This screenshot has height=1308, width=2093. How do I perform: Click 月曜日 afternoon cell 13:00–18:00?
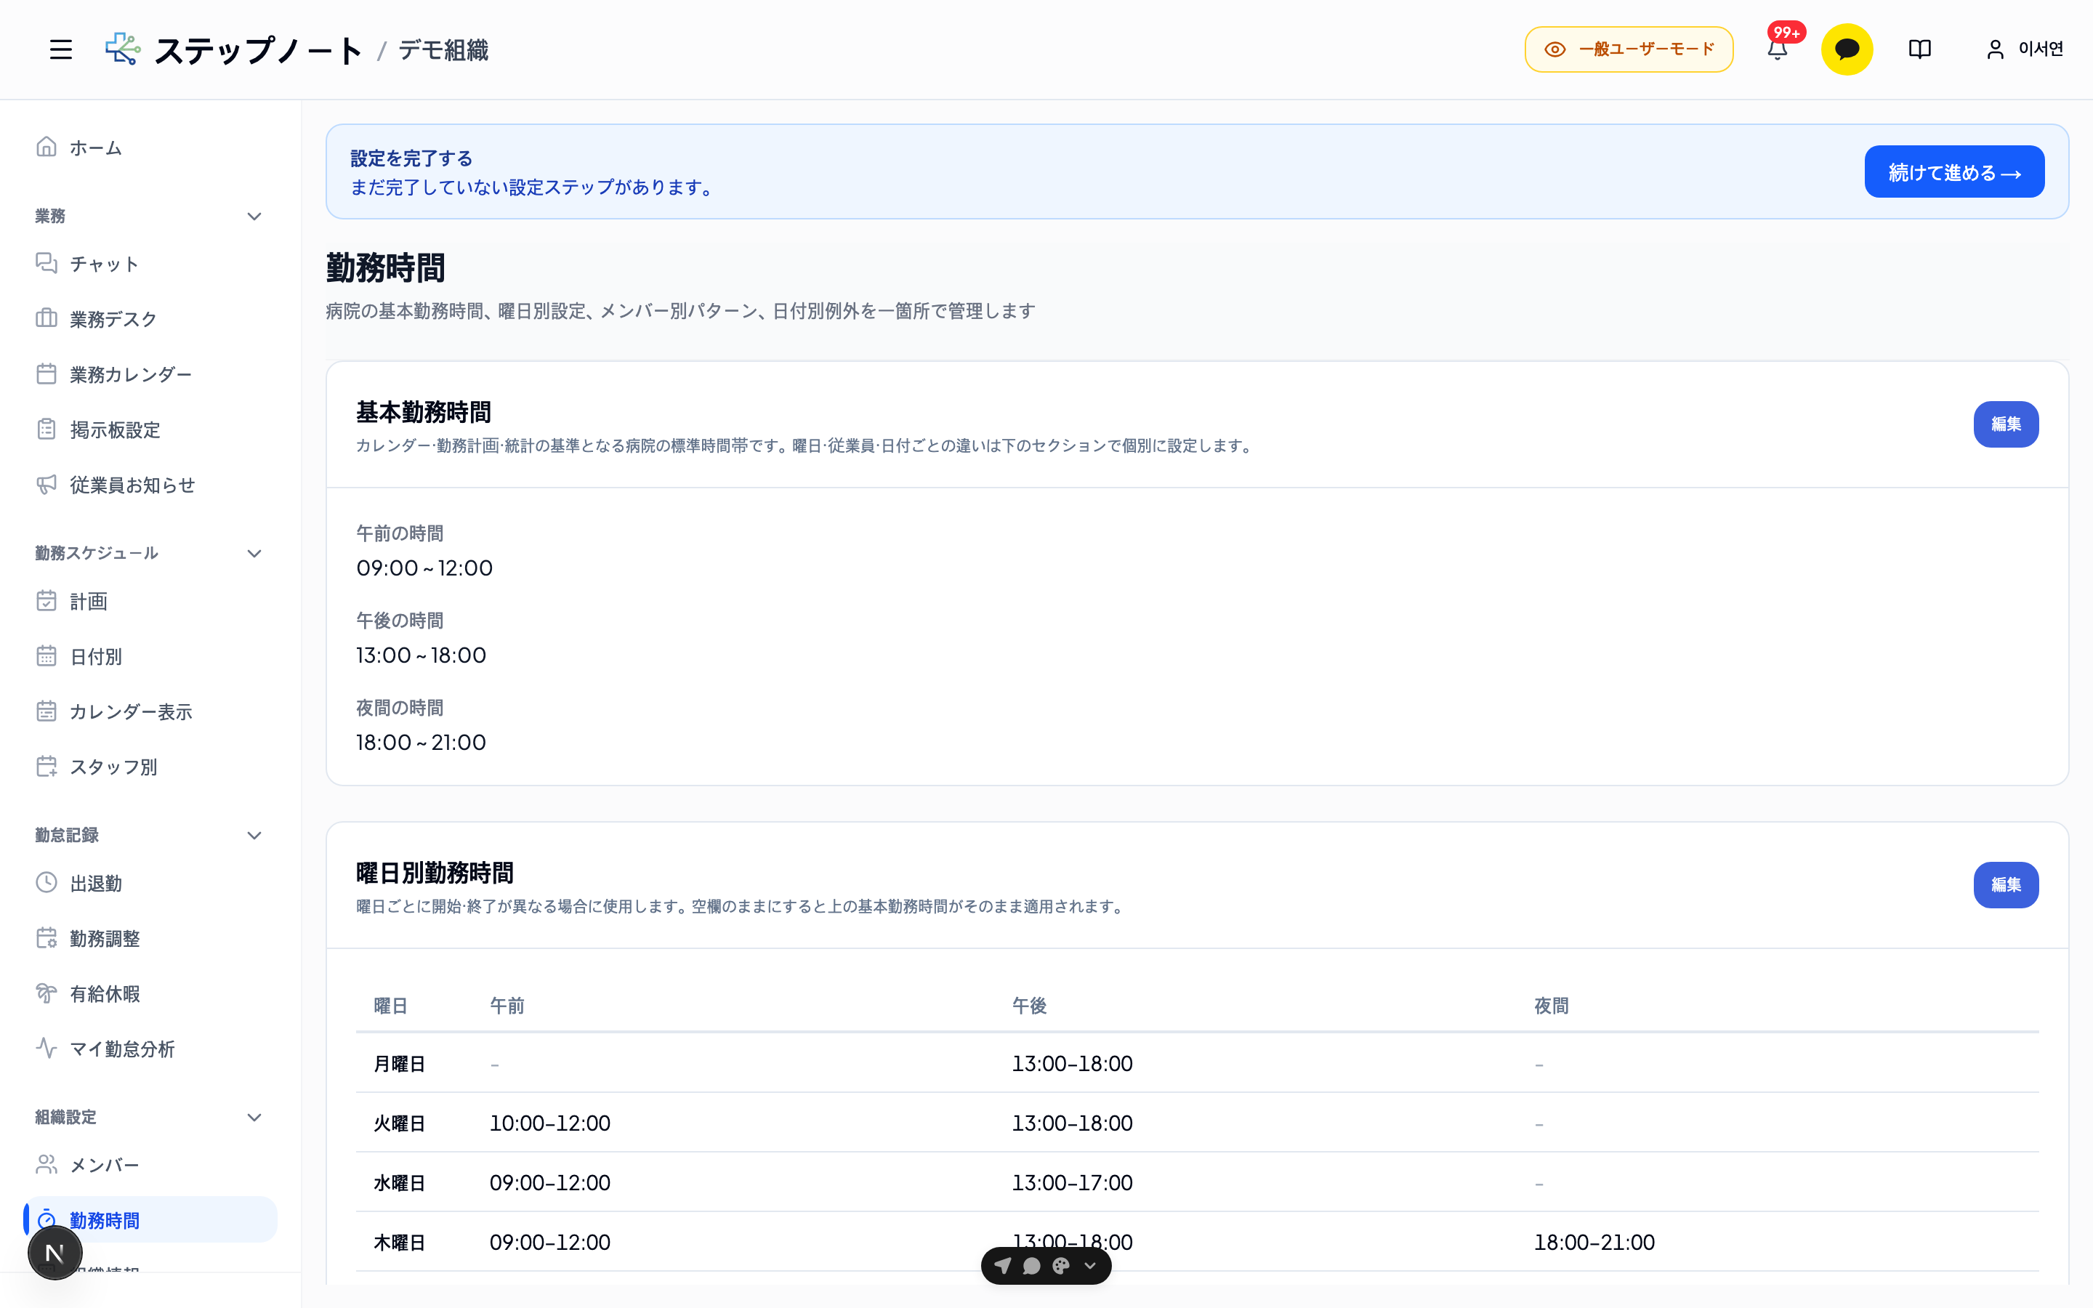[1073, 1064]
